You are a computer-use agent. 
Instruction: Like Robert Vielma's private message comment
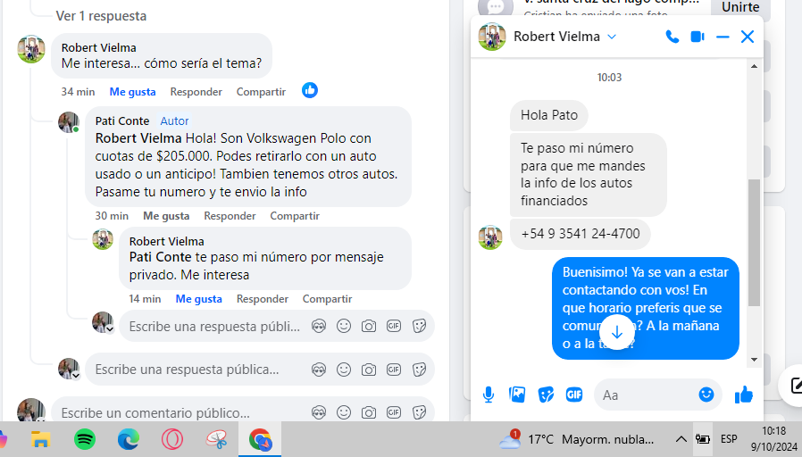pos(198,299)
